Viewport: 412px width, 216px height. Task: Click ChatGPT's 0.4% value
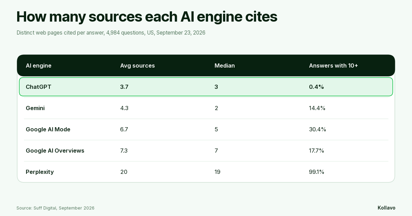point(316,87)
